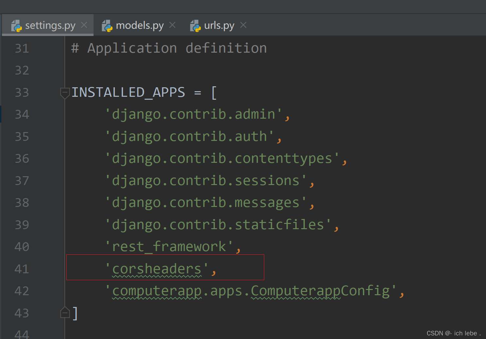Click the Python file icon on urls.py tab
486x339 pixels.
pyautogui.click(x=195, y=25)
